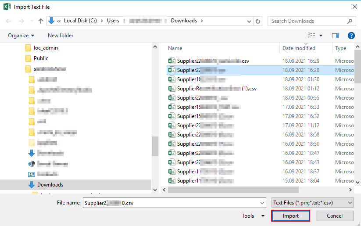Click the change view layout icon

click(312, 36)
